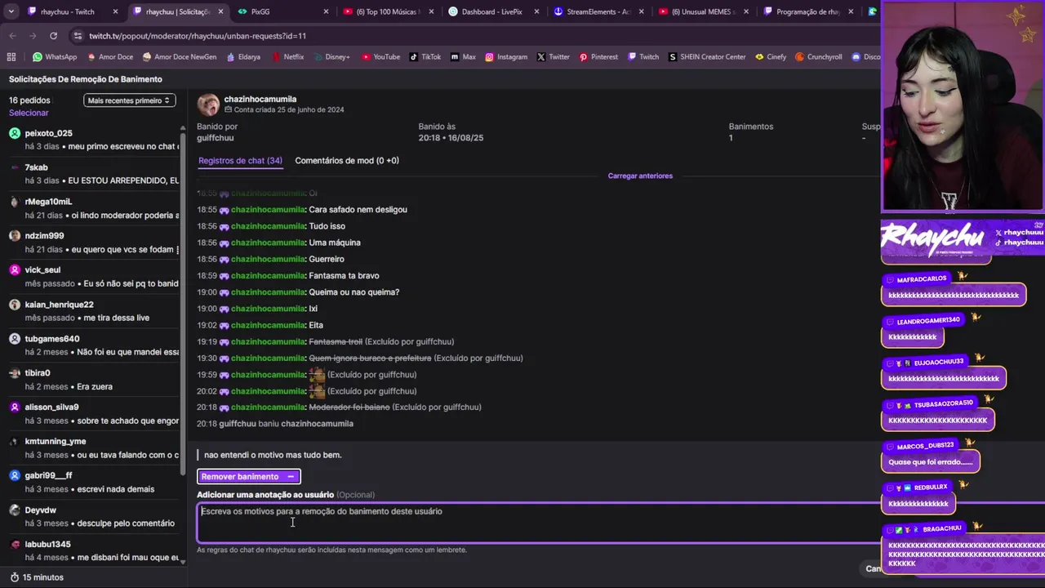Open tubgames640 unban request

coord(94,345)
